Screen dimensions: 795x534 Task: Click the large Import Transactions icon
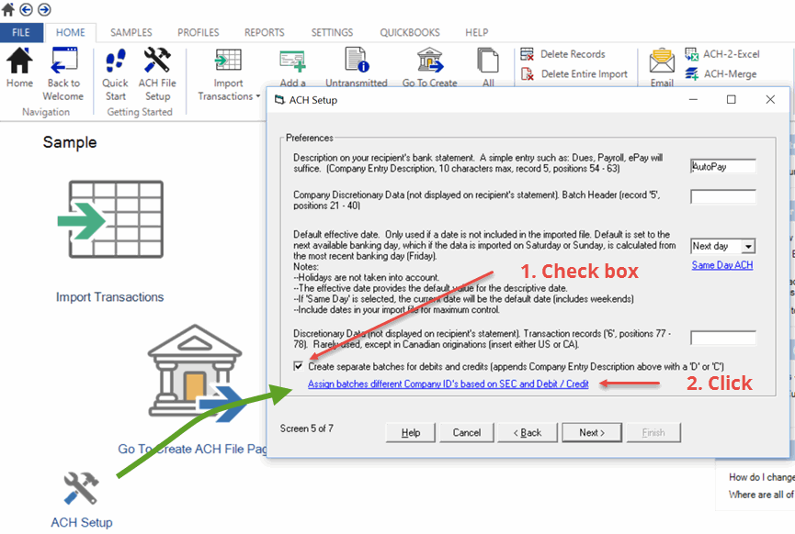pos(109,220)
